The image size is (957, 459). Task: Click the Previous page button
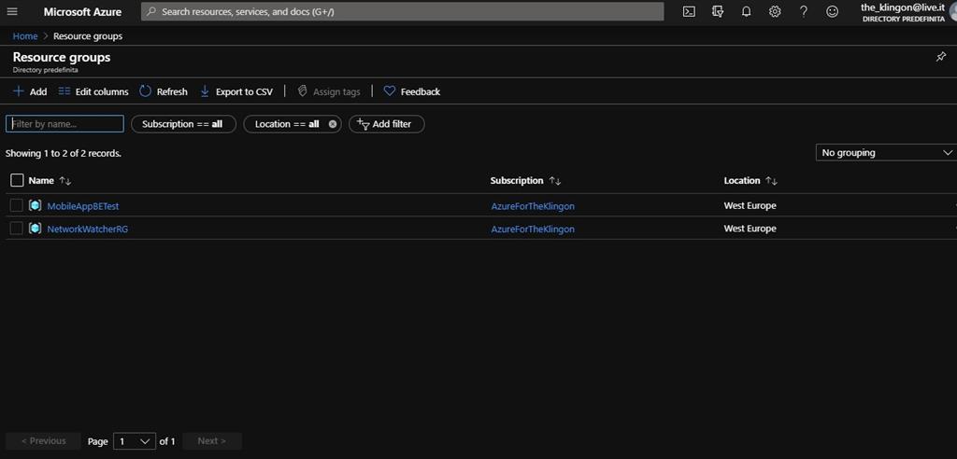click(x=43, y=440)
